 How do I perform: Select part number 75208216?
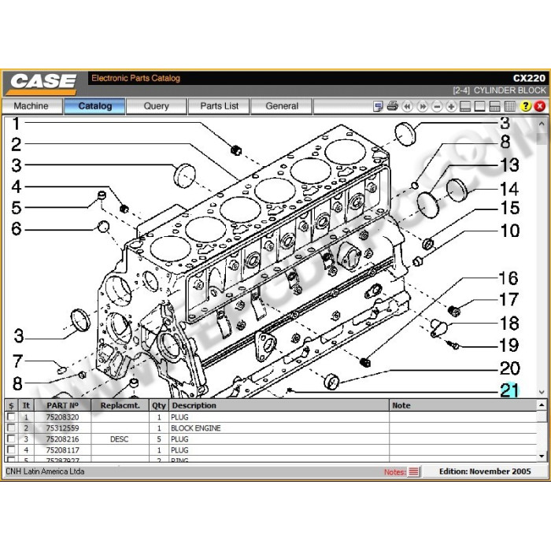click(62, 439)
